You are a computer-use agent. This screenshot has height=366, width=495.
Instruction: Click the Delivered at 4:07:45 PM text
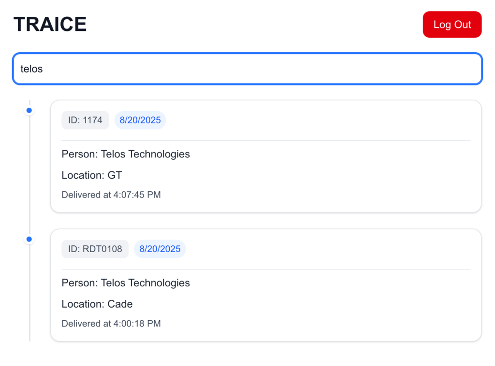tap(111, 195)
